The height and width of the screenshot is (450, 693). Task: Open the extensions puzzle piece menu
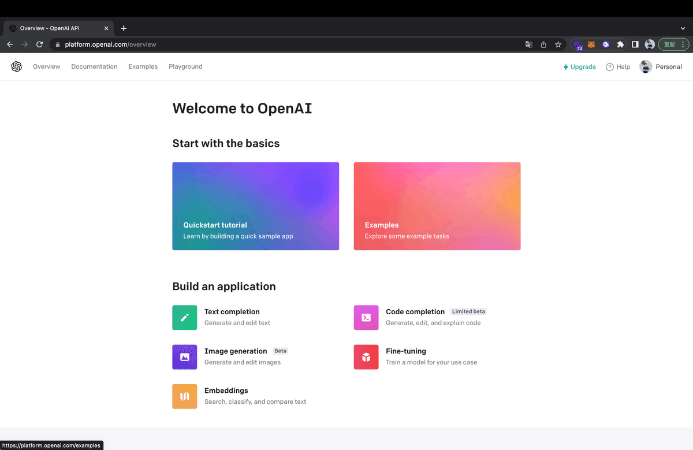pos(621,44)
